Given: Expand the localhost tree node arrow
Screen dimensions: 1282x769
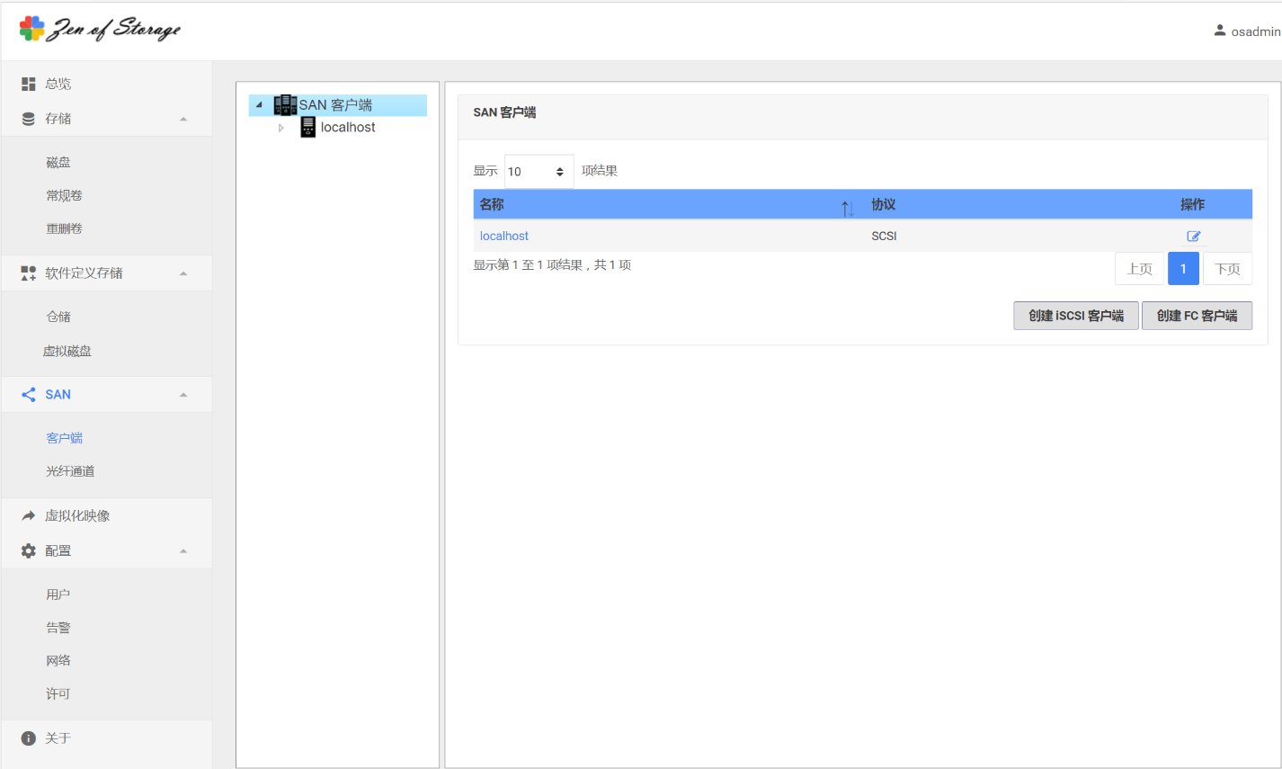Looking at the screenshot, I should pyautogui.click(x=280, y=128).
